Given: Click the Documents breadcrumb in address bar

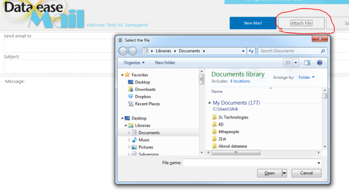Looking at the screenshot, I should (x=190, y=51).
